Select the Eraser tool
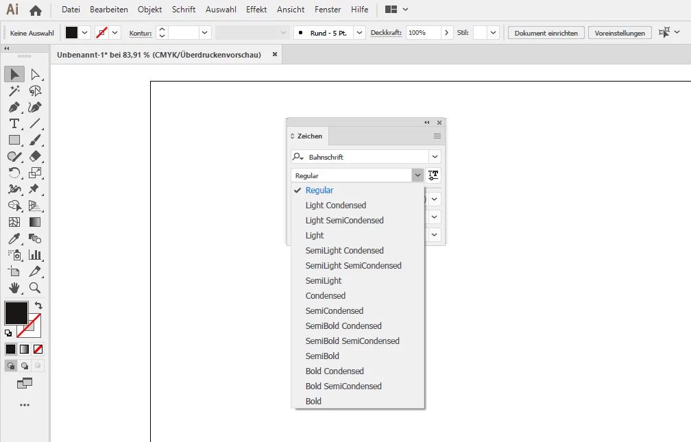The width and height of the screenshot is (691, 442). [x=35, y=156]
